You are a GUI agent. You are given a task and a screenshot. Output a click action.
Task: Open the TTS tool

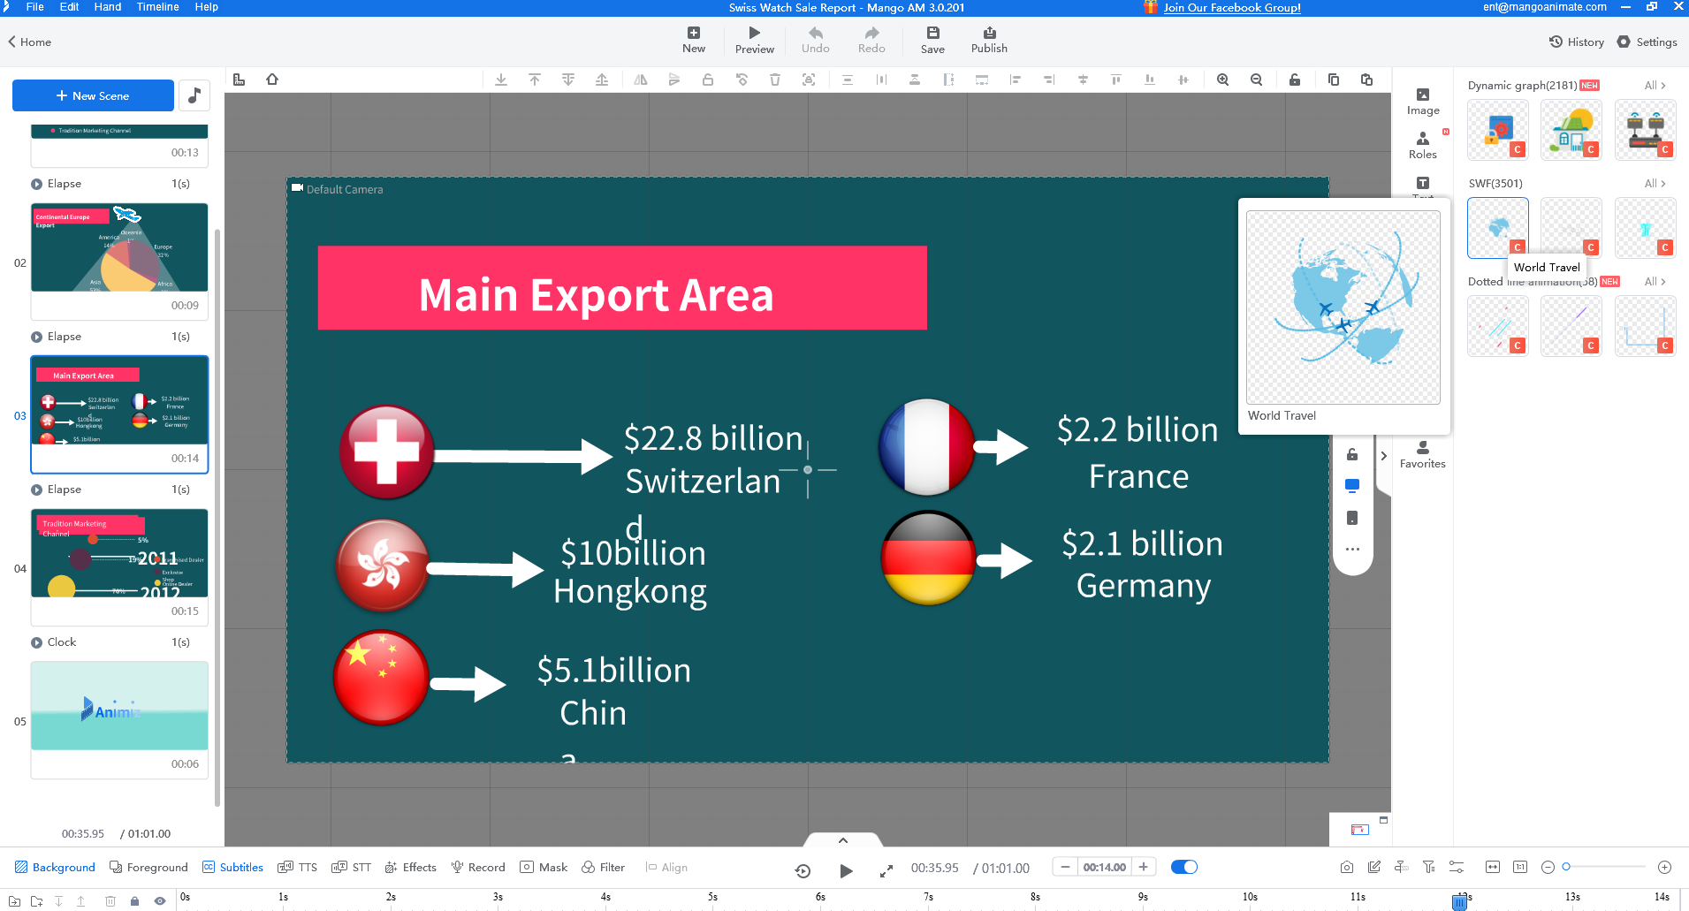(x=297, y=867)
